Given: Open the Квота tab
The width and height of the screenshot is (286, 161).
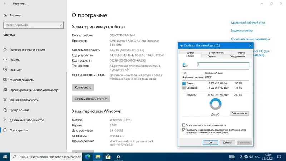Looking at the screenshot, I should tap(241, 53).
